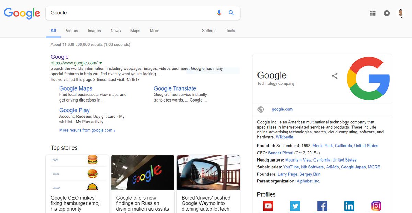Open the main Google result title
The image size is (412, 213).
[x=60, y=57]
